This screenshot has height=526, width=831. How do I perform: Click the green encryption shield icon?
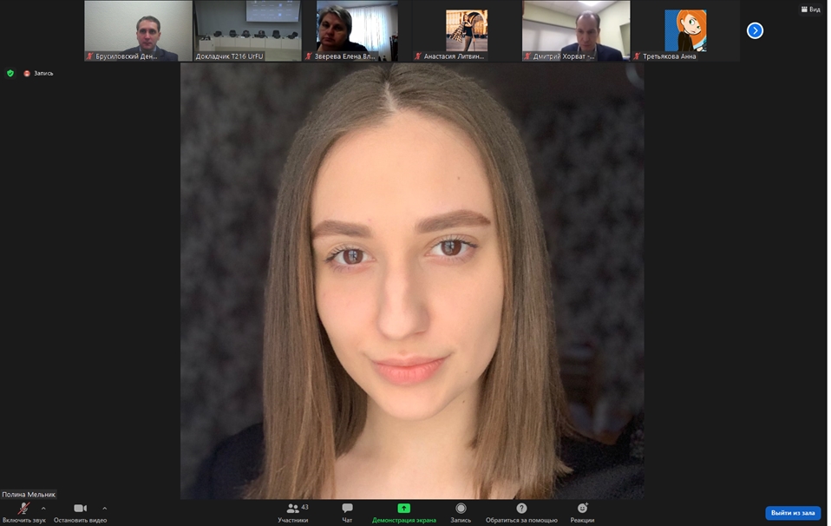point(10,73)
